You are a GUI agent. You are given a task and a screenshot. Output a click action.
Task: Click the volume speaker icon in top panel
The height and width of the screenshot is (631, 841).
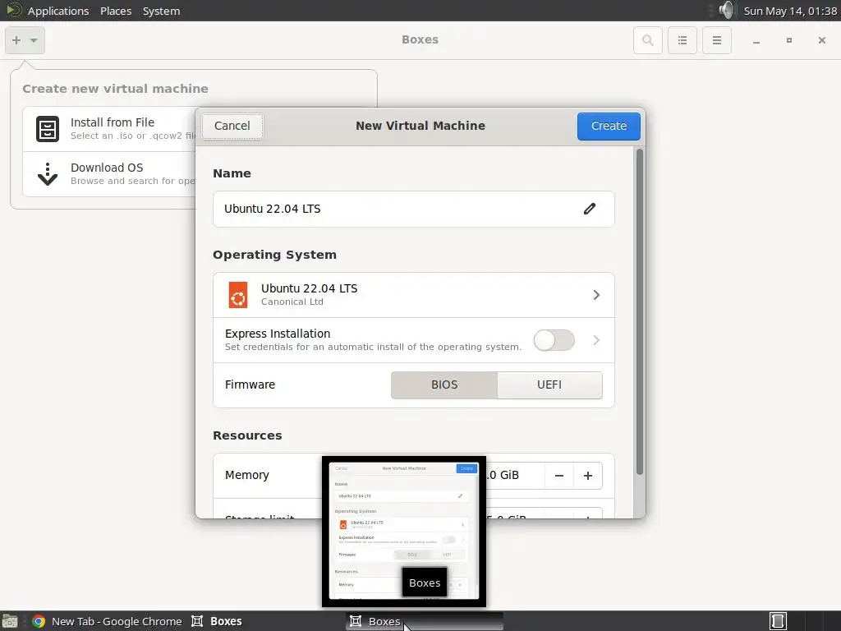click(726, 10)
